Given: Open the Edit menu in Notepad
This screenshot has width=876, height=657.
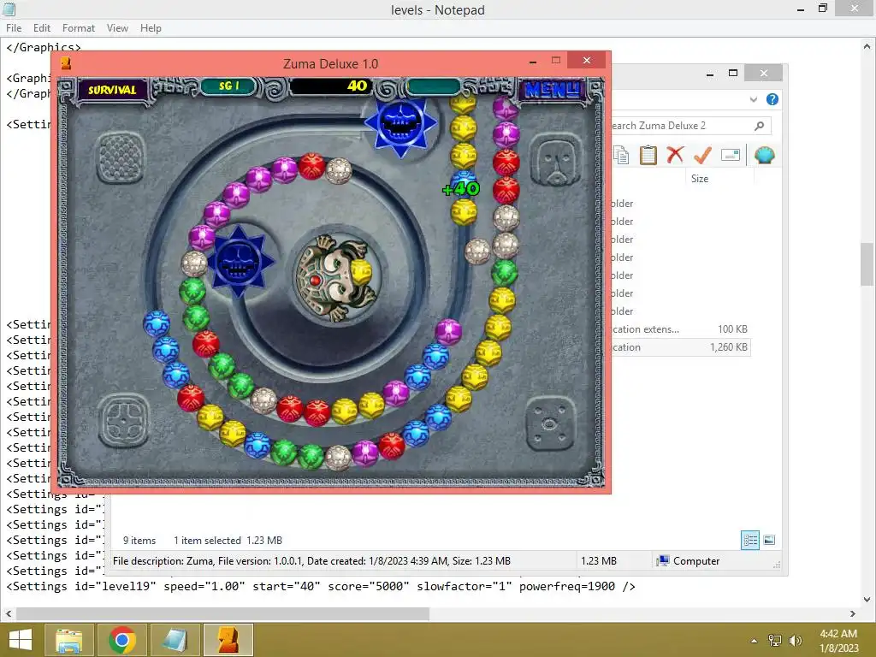Looking at the screenshot, I should coord(41,28).
